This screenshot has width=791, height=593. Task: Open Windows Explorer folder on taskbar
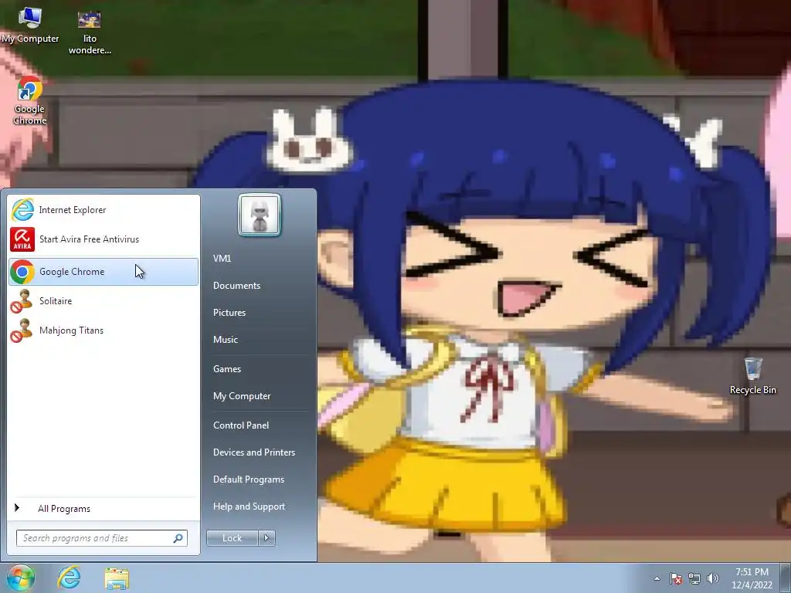pyautogui.click(x=117, y=578)
